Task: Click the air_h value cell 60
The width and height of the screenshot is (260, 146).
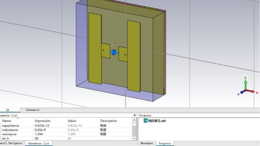Action: click(69, 138)
